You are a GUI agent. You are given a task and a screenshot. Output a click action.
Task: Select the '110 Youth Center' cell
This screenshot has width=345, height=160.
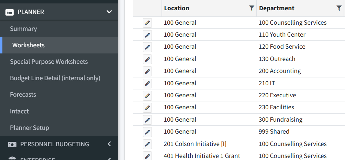pyautogui.click(x=300, y=35)
